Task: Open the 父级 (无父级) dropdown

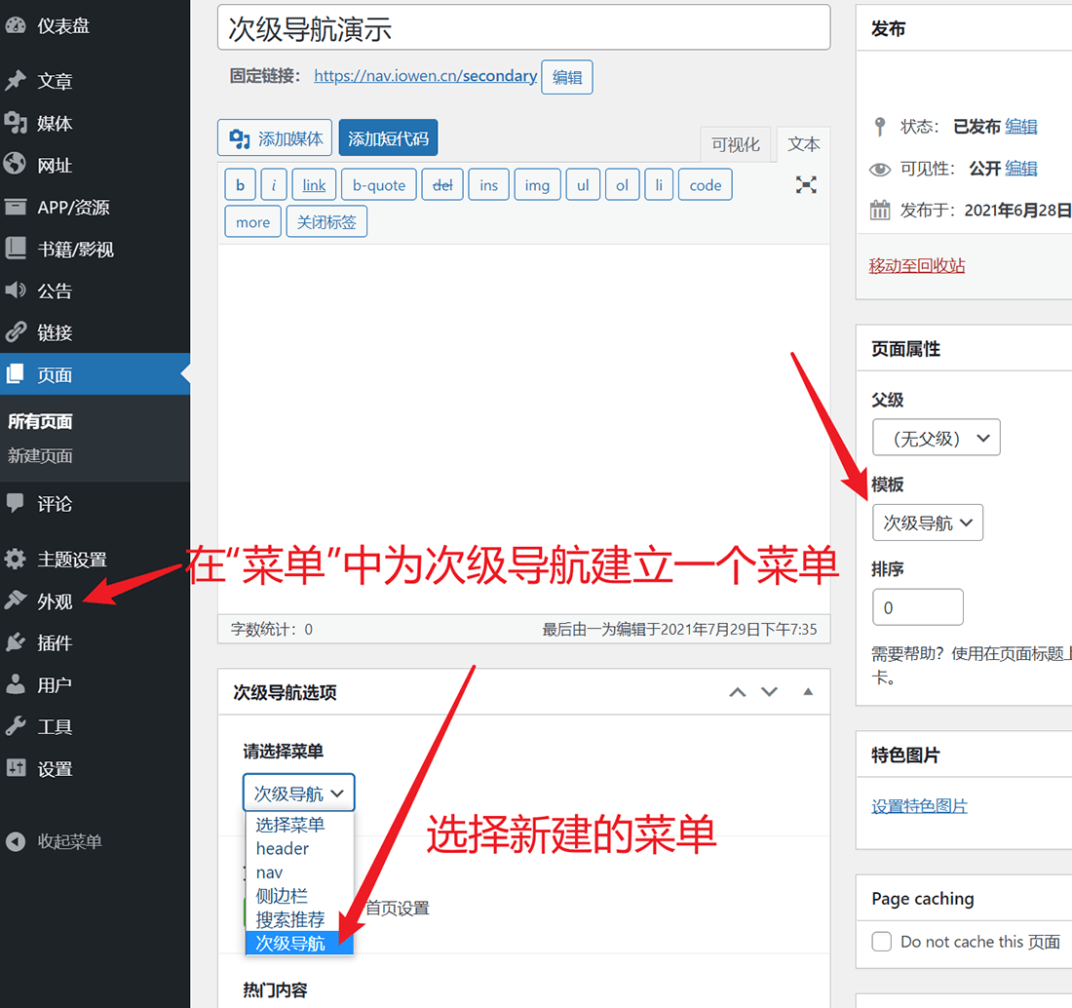Action: click(x=936, y=437)
